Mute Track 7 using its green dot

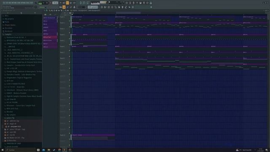(x=70, y=57)
